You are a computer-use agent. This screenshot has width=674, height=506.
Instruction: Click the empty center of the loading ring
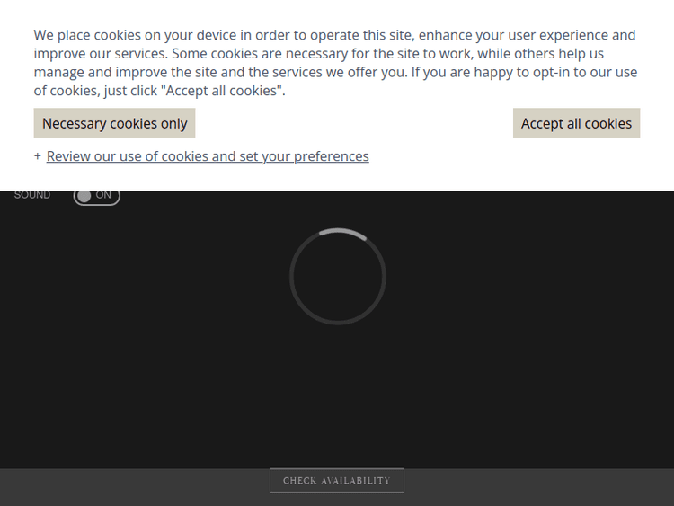point(338,277)
